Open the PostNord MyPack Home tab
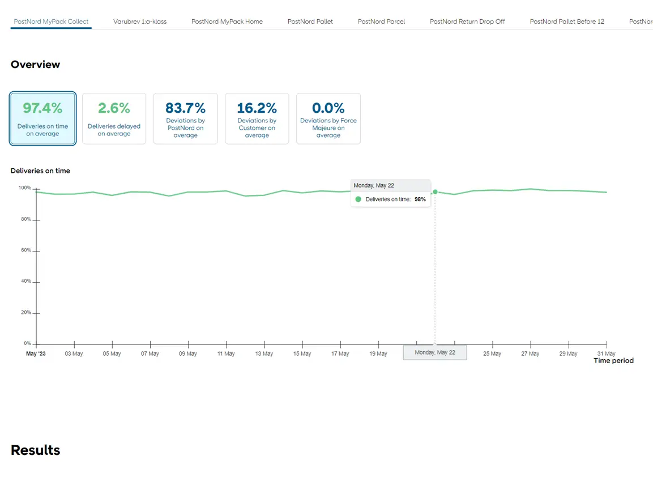This screenshot has width=653, height=494. pyautogui.click(x=227, y=22)
